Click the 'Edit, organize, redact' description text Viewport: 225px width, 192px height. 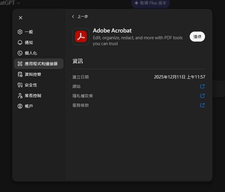pos(138,41)
